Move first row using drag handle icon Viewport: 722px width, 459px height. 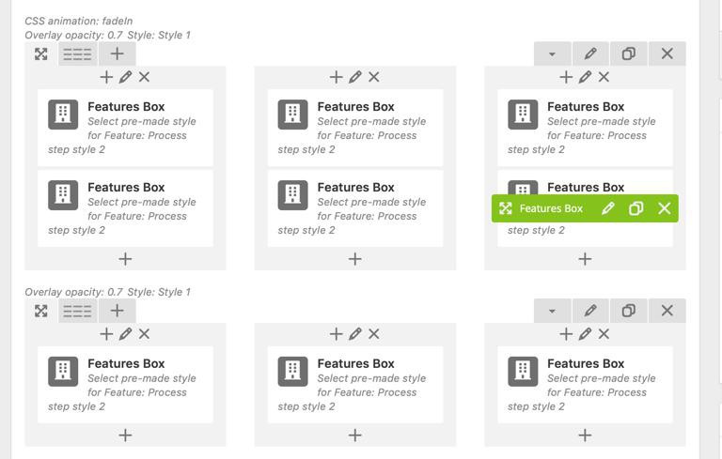(x=41, y=54)
